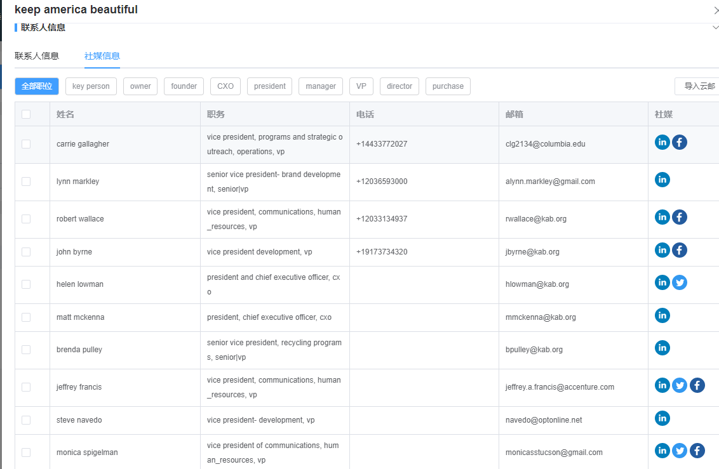Filter contacts by manager

[x=321, y=86]
